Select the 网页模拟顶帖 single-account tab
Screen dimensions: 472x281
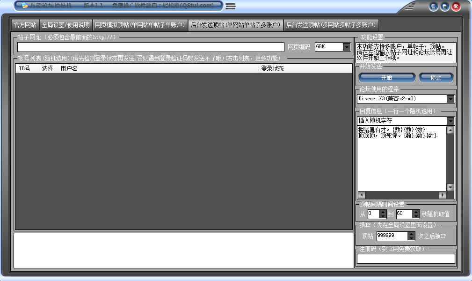pos(140,25)
